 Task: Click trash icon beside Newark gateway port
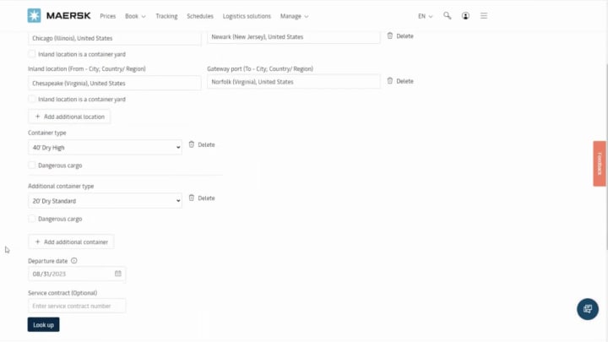click(389, 35)
